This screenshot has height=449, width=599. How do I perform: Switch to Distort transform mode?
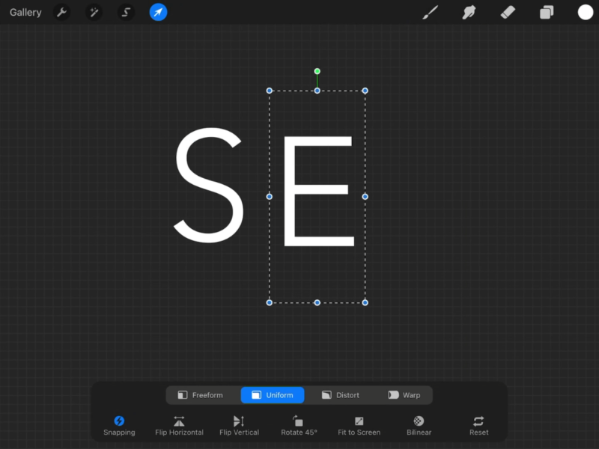click(x=341, y=394)
